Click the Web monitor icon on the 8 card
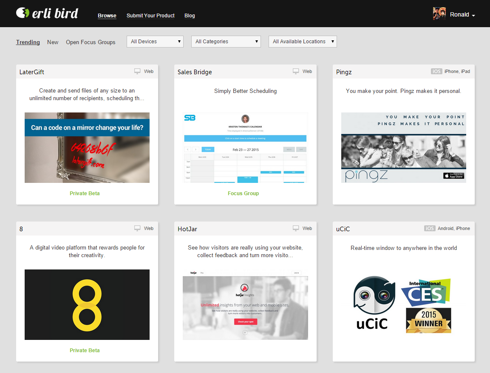490x373 pixels. (137, 228)
